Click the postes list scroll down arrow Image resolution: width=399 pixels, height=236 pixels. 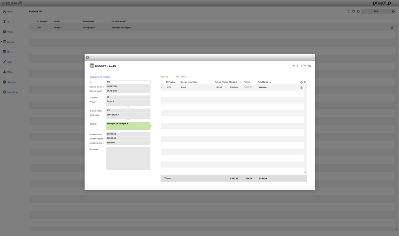tap(305, 172)
